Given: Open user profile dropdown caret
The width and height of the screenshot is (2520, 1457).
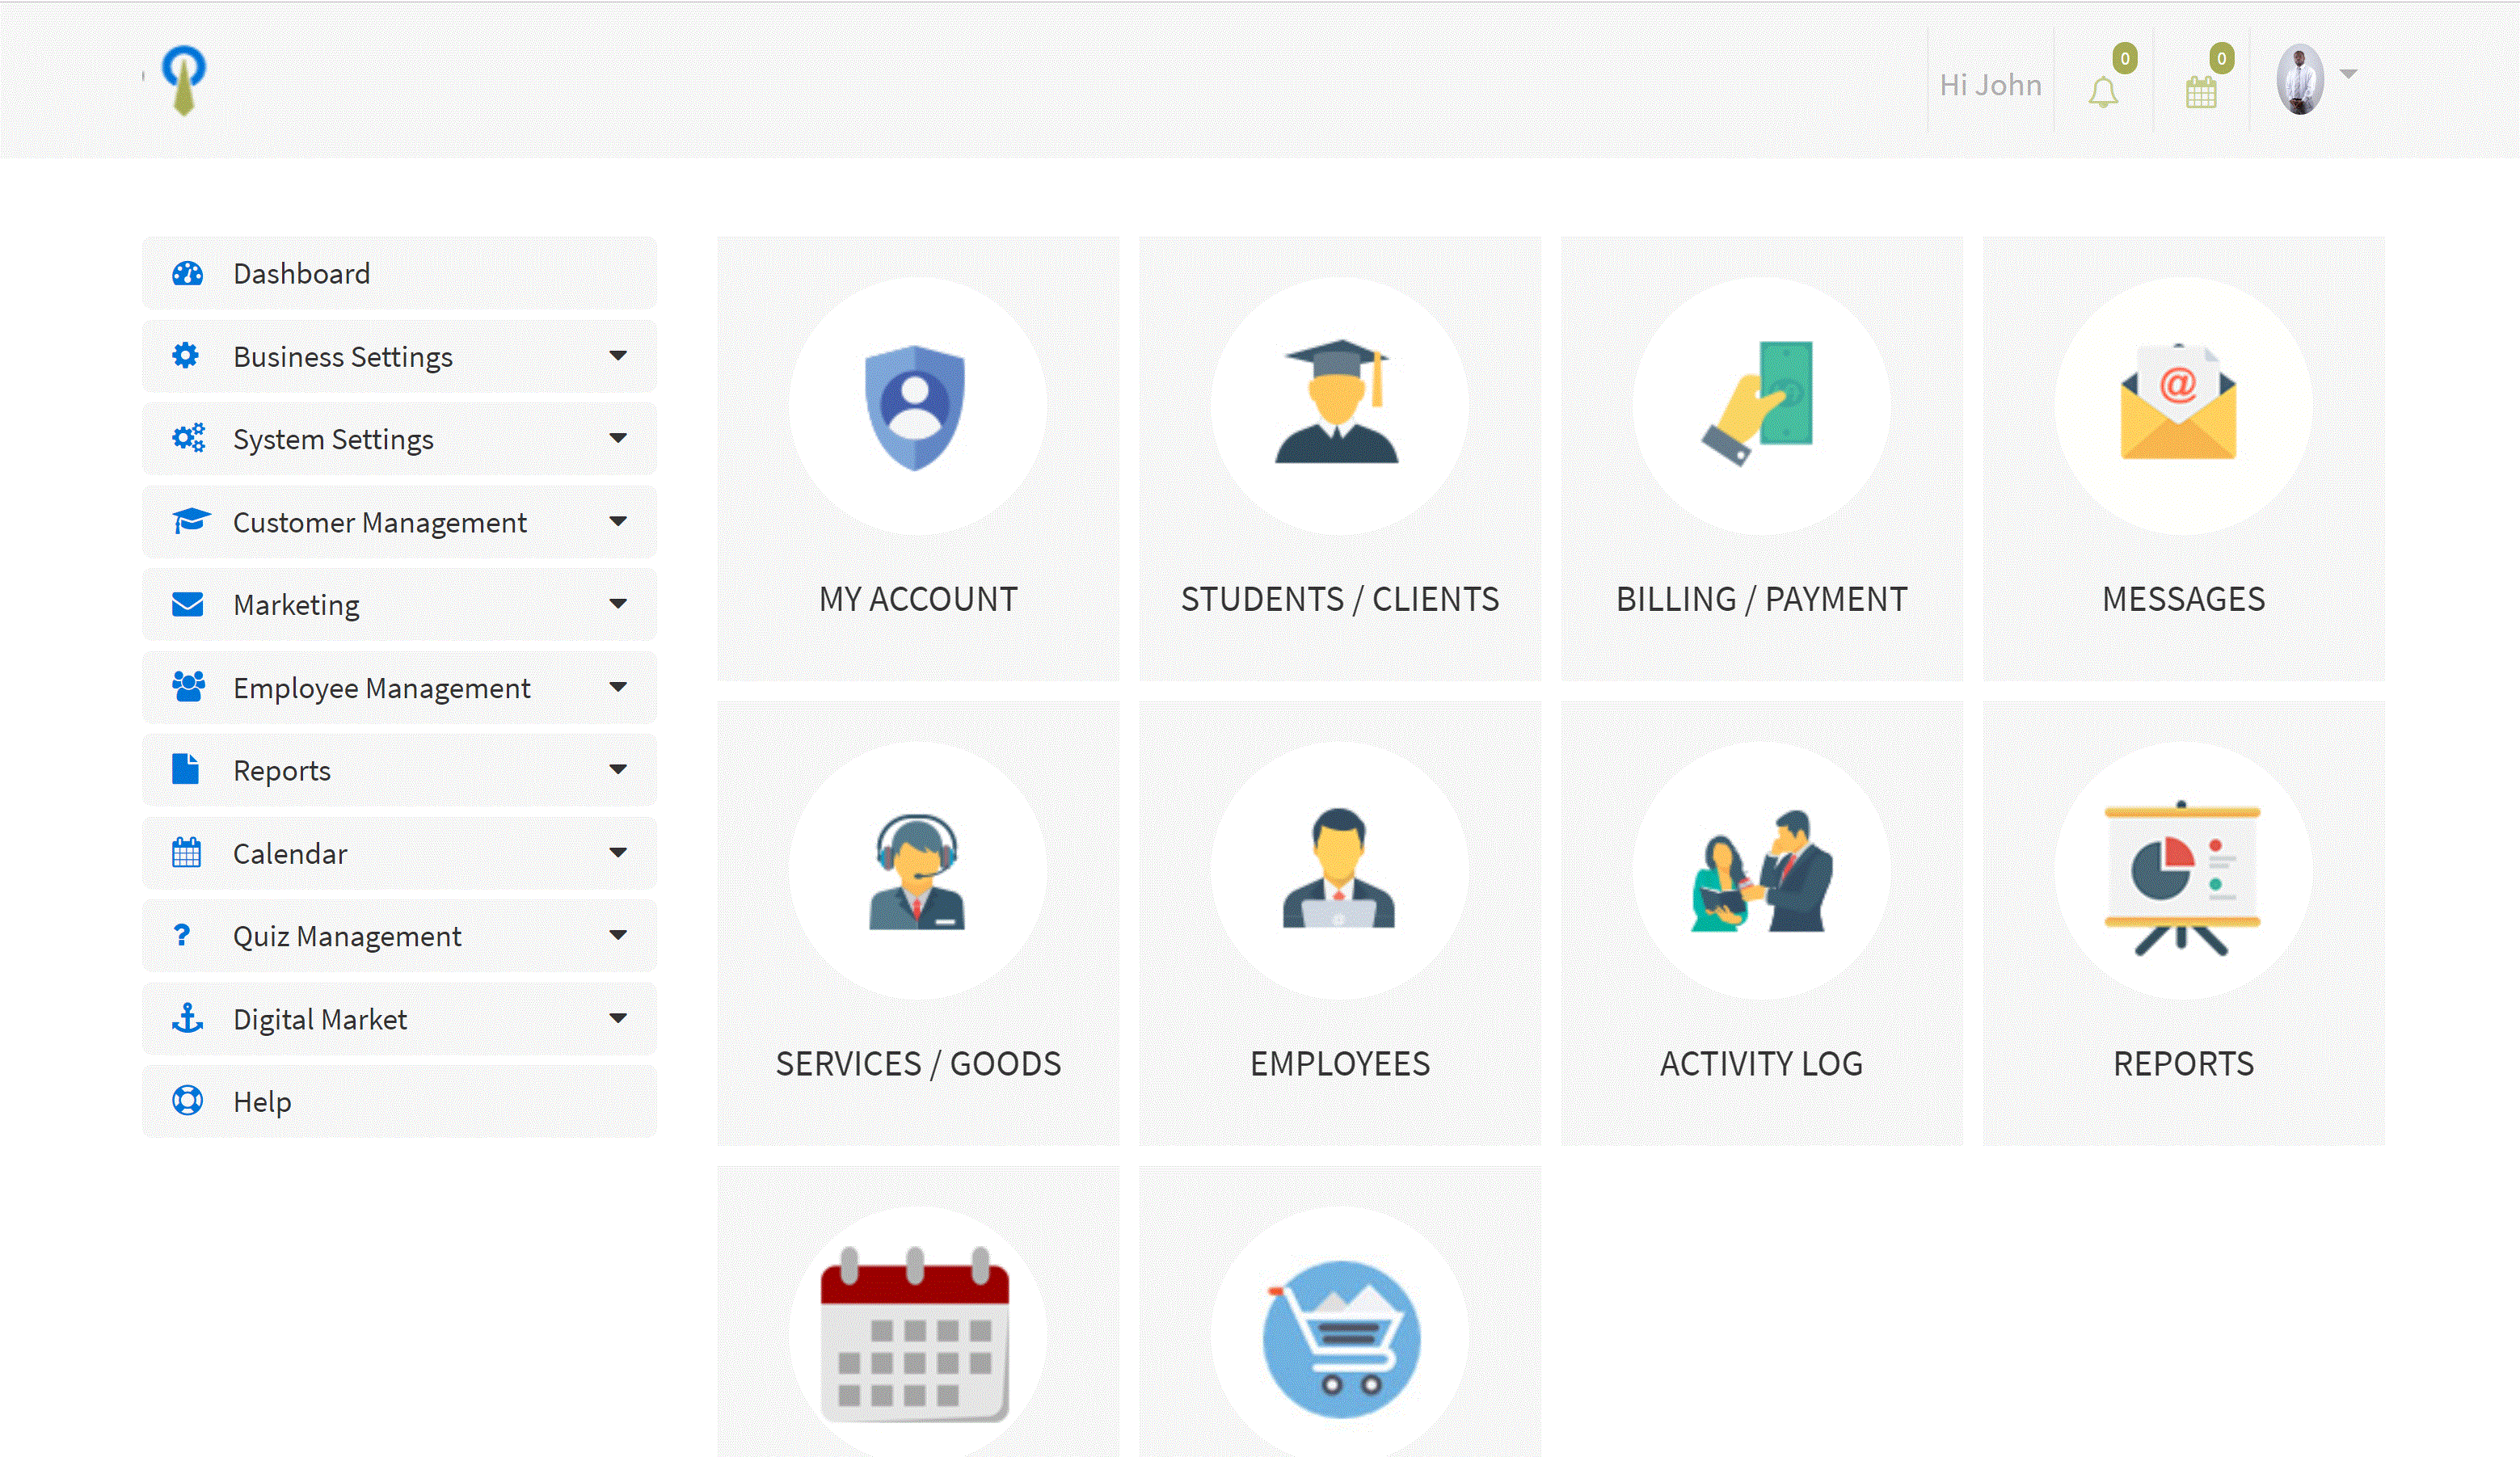Looking at the screenshot, I should pos(2349,74).
